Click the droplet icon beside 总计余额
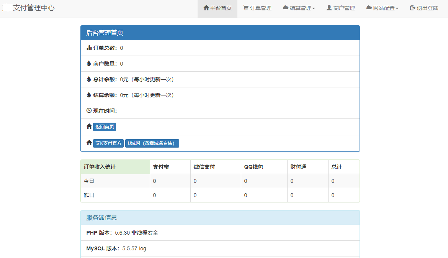 click(88, 79)
